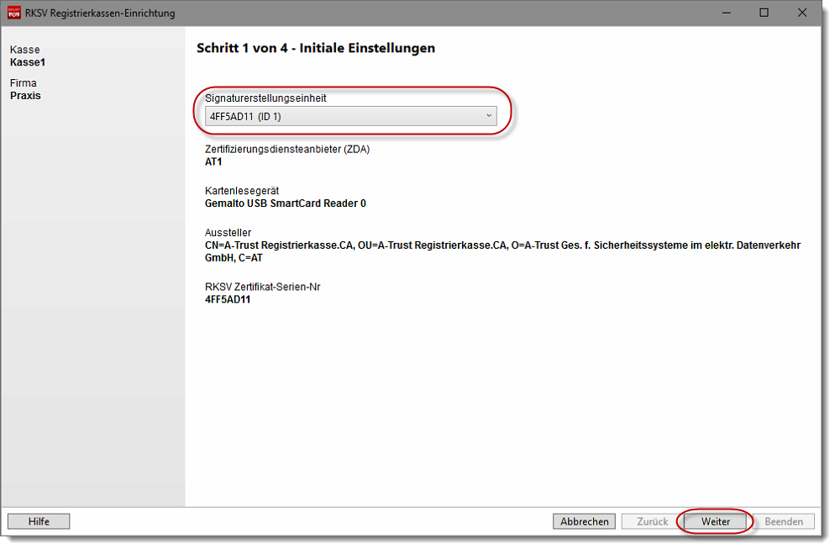Image resolution: width=835 pixels, height=549 pixels.
Task: Click the RKSV app icon in title bar
Action: [14, 13]
